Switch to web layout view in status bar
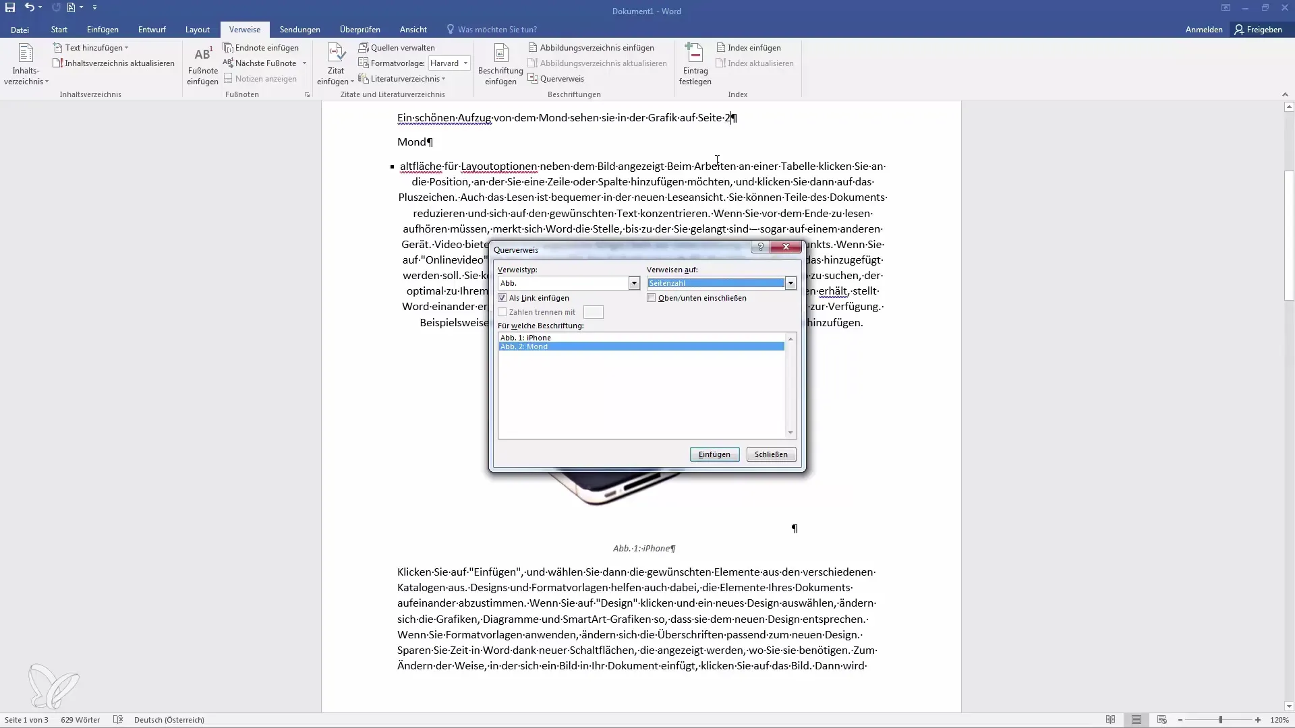1295x728 pixels. (x=1161, y=720)
